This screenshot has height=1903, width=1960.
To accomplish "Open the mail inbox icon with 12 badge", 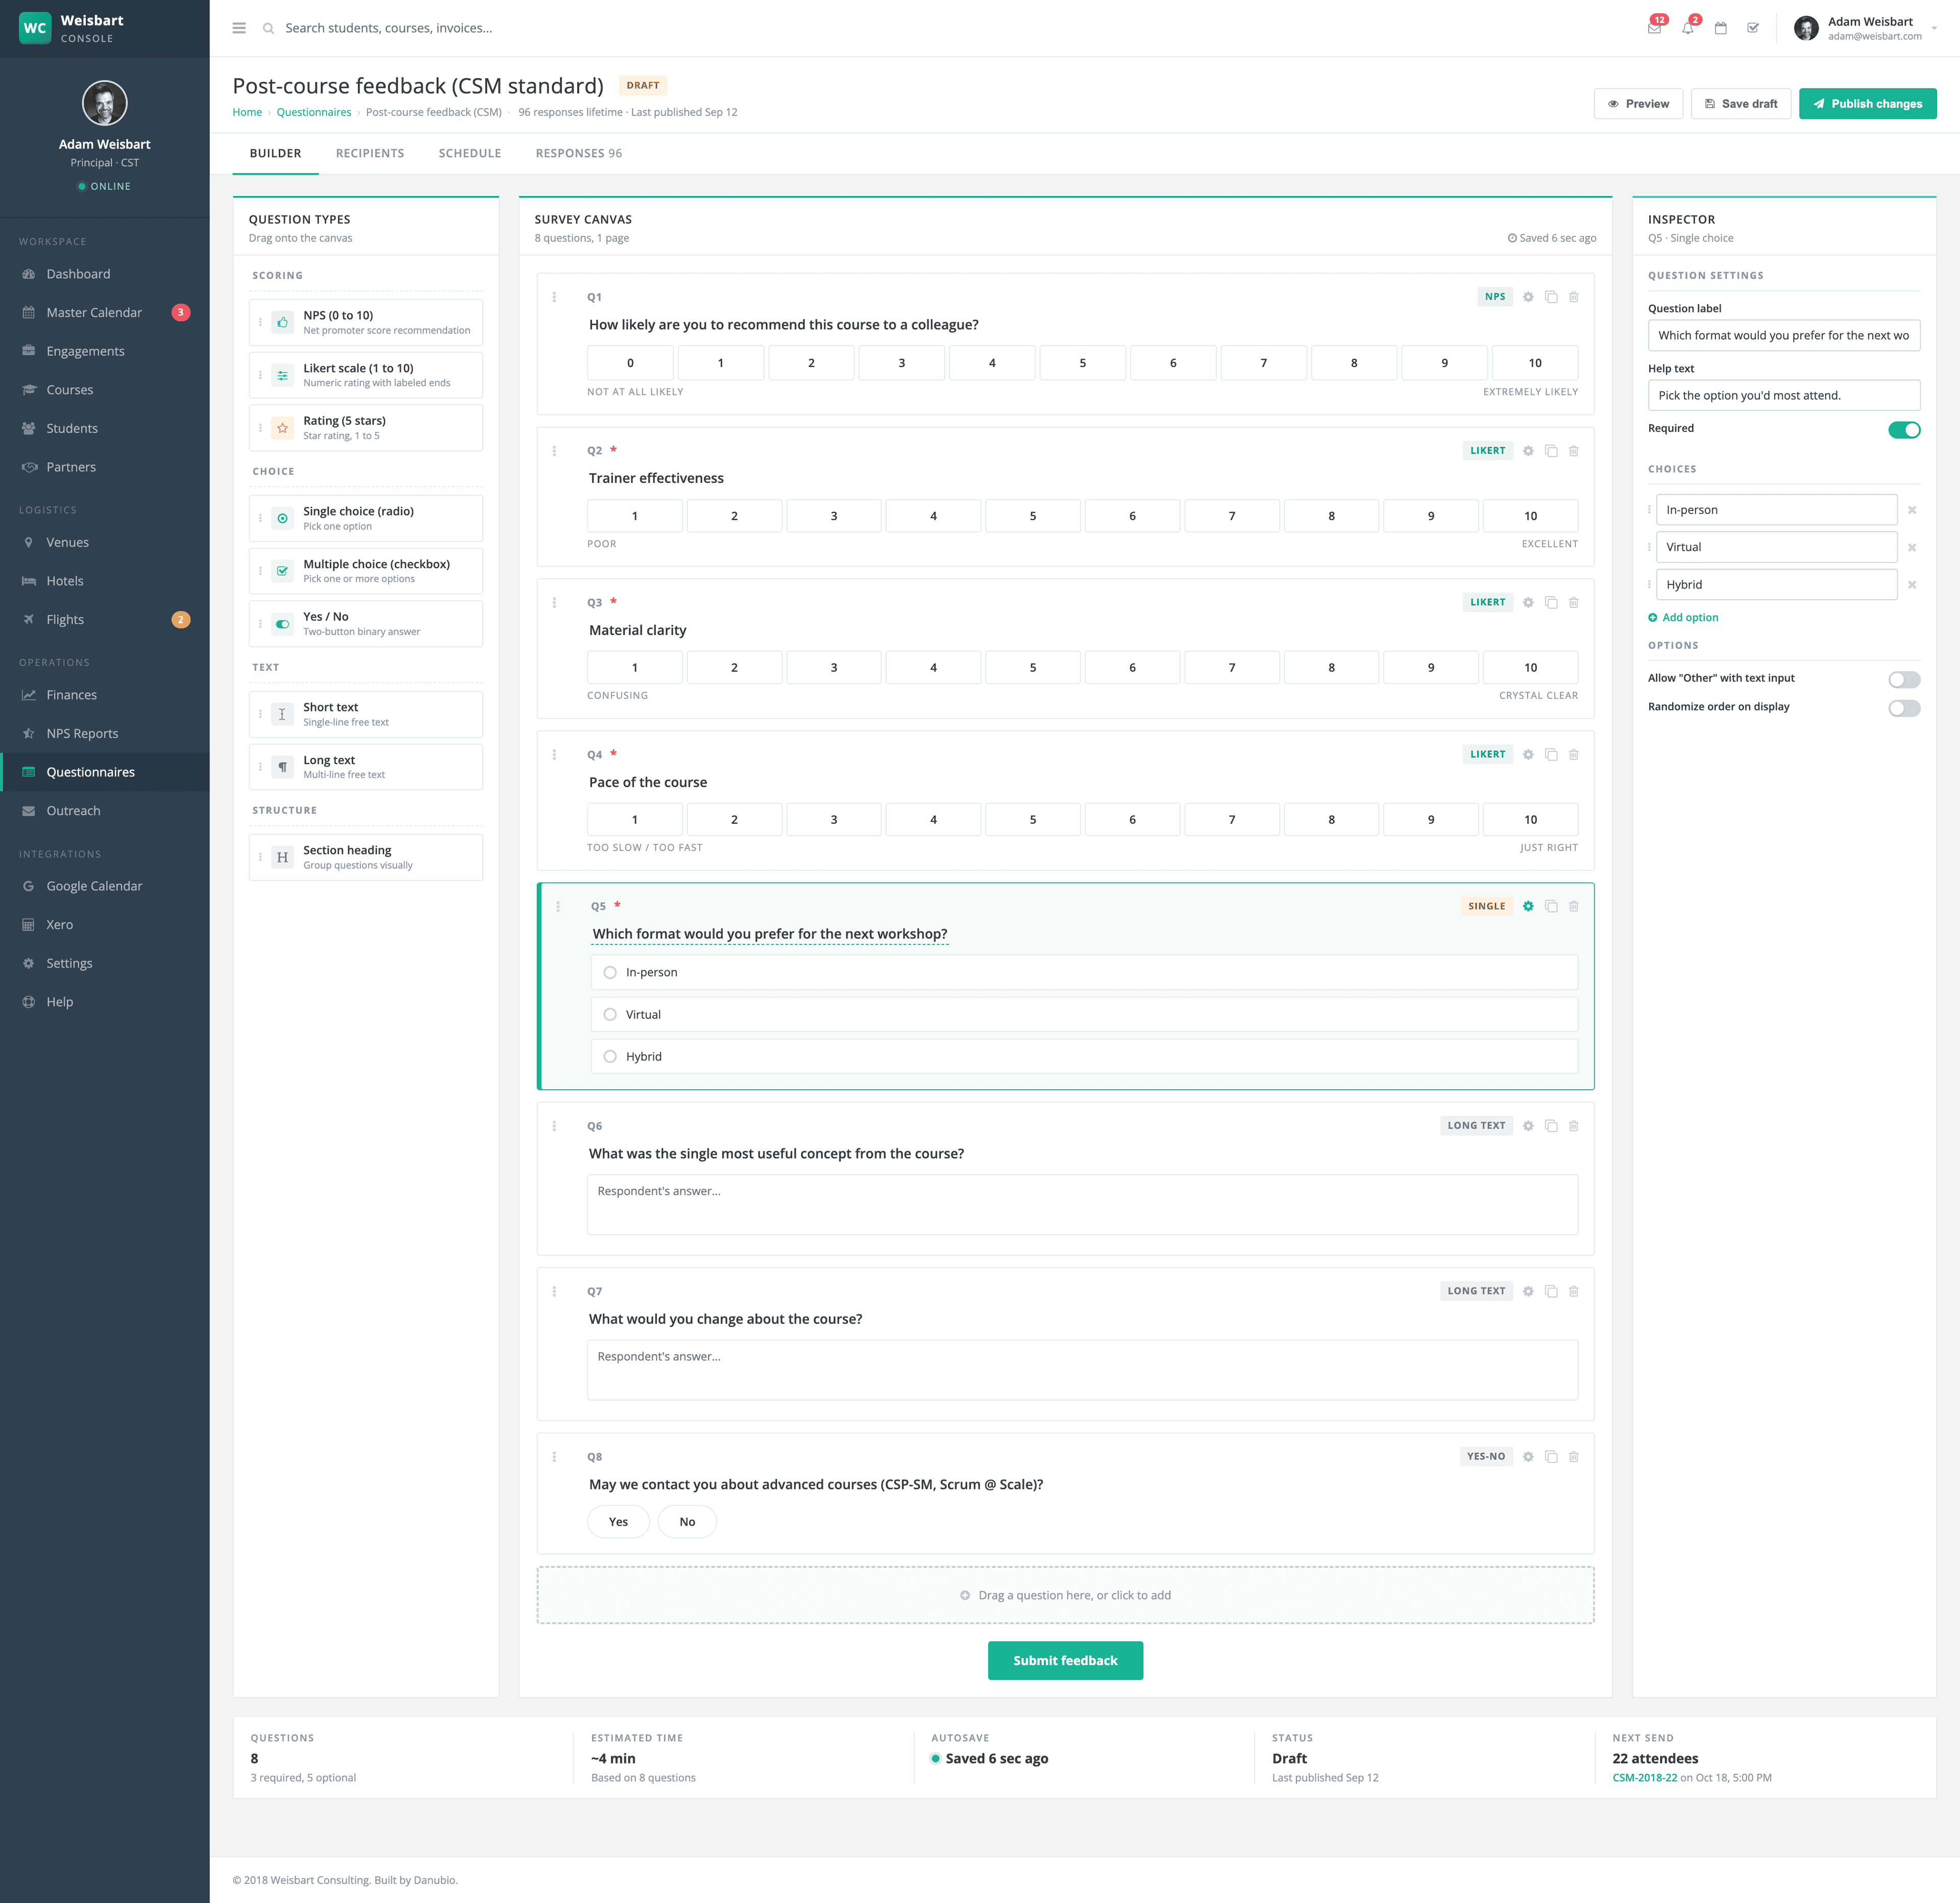I will (1654, 28).
